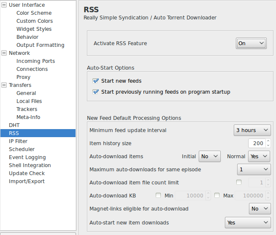Collapse the Transfers tree node
The height and width of the screenshot is (235, 276).
click(x=4, y=85)
